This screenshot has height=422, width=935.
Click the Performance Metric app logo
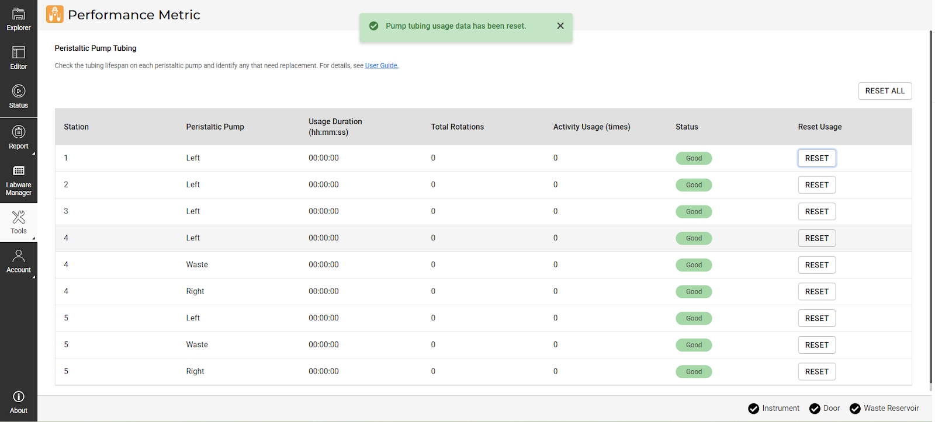[x=54, y=15]
